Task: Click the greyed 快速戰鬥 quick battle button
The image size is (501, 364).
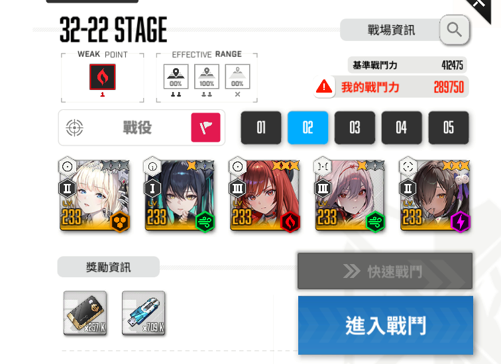Action: pos(385,271)
